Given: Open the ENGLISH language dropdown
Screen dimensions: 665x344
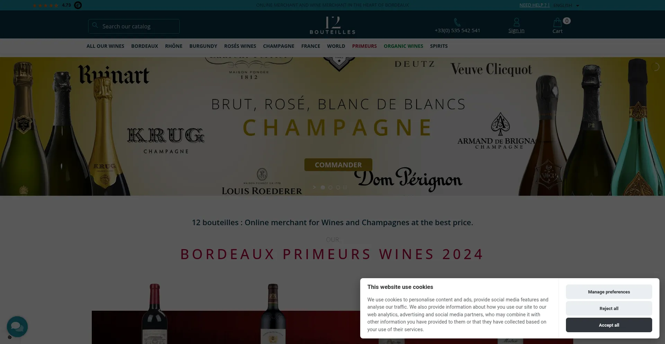Looking at the screenshot, I should pyautogui.click(x=566, y=5).
